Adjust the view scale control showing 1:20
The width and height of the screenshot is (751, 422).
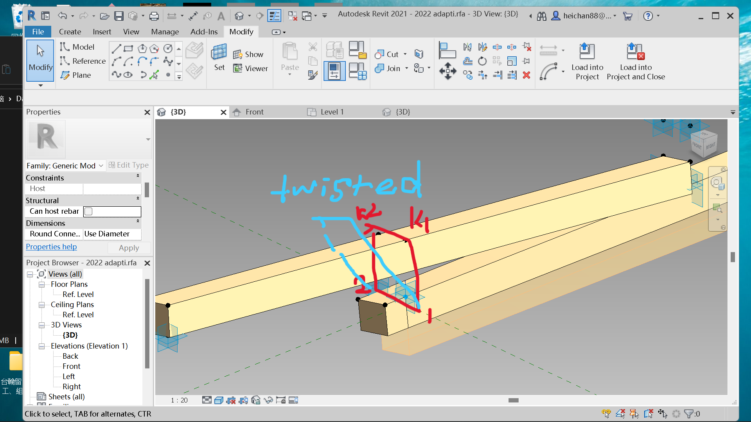(179, 400)
